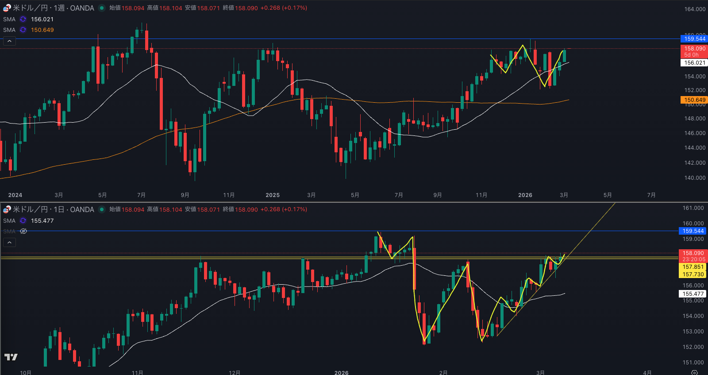
Task: Collapse the weekly chart indicator legend
Action: point(9,41)
